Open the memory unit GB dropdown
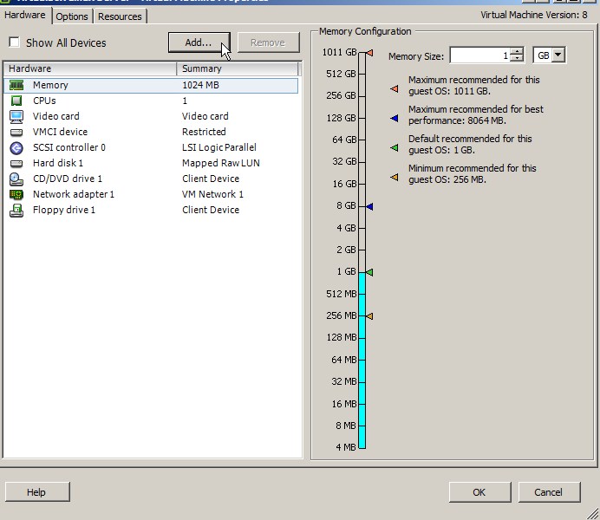The height and width of the screenshot is (520, 600). (558, 55)
